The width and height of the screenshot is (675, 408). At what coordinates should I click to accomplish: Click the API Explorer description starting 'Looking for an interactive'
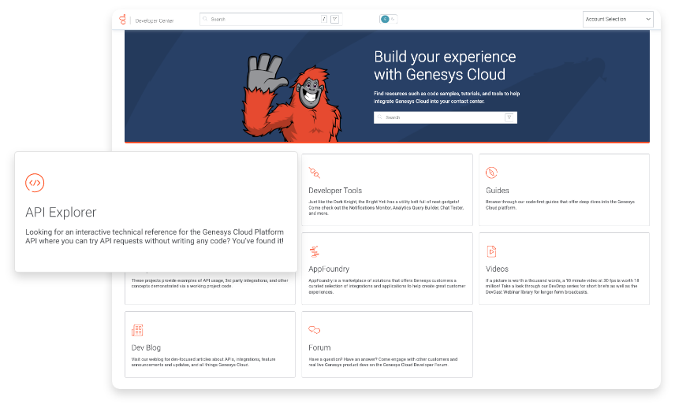154,236
